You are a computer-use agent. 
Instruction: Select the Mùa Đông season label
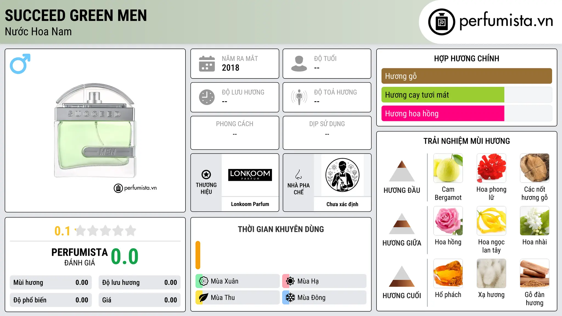point(311,298)
